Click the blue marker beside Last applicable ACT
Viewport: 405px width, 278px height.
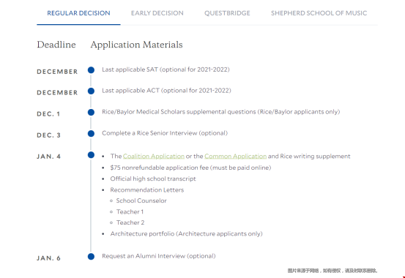point(91,91)
